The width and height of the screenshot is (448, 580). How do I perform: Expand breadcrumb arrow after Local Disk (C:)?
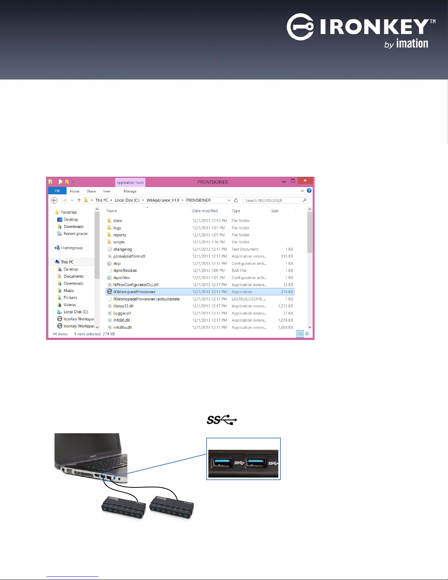pyautogui.click(x=143, y=200)
